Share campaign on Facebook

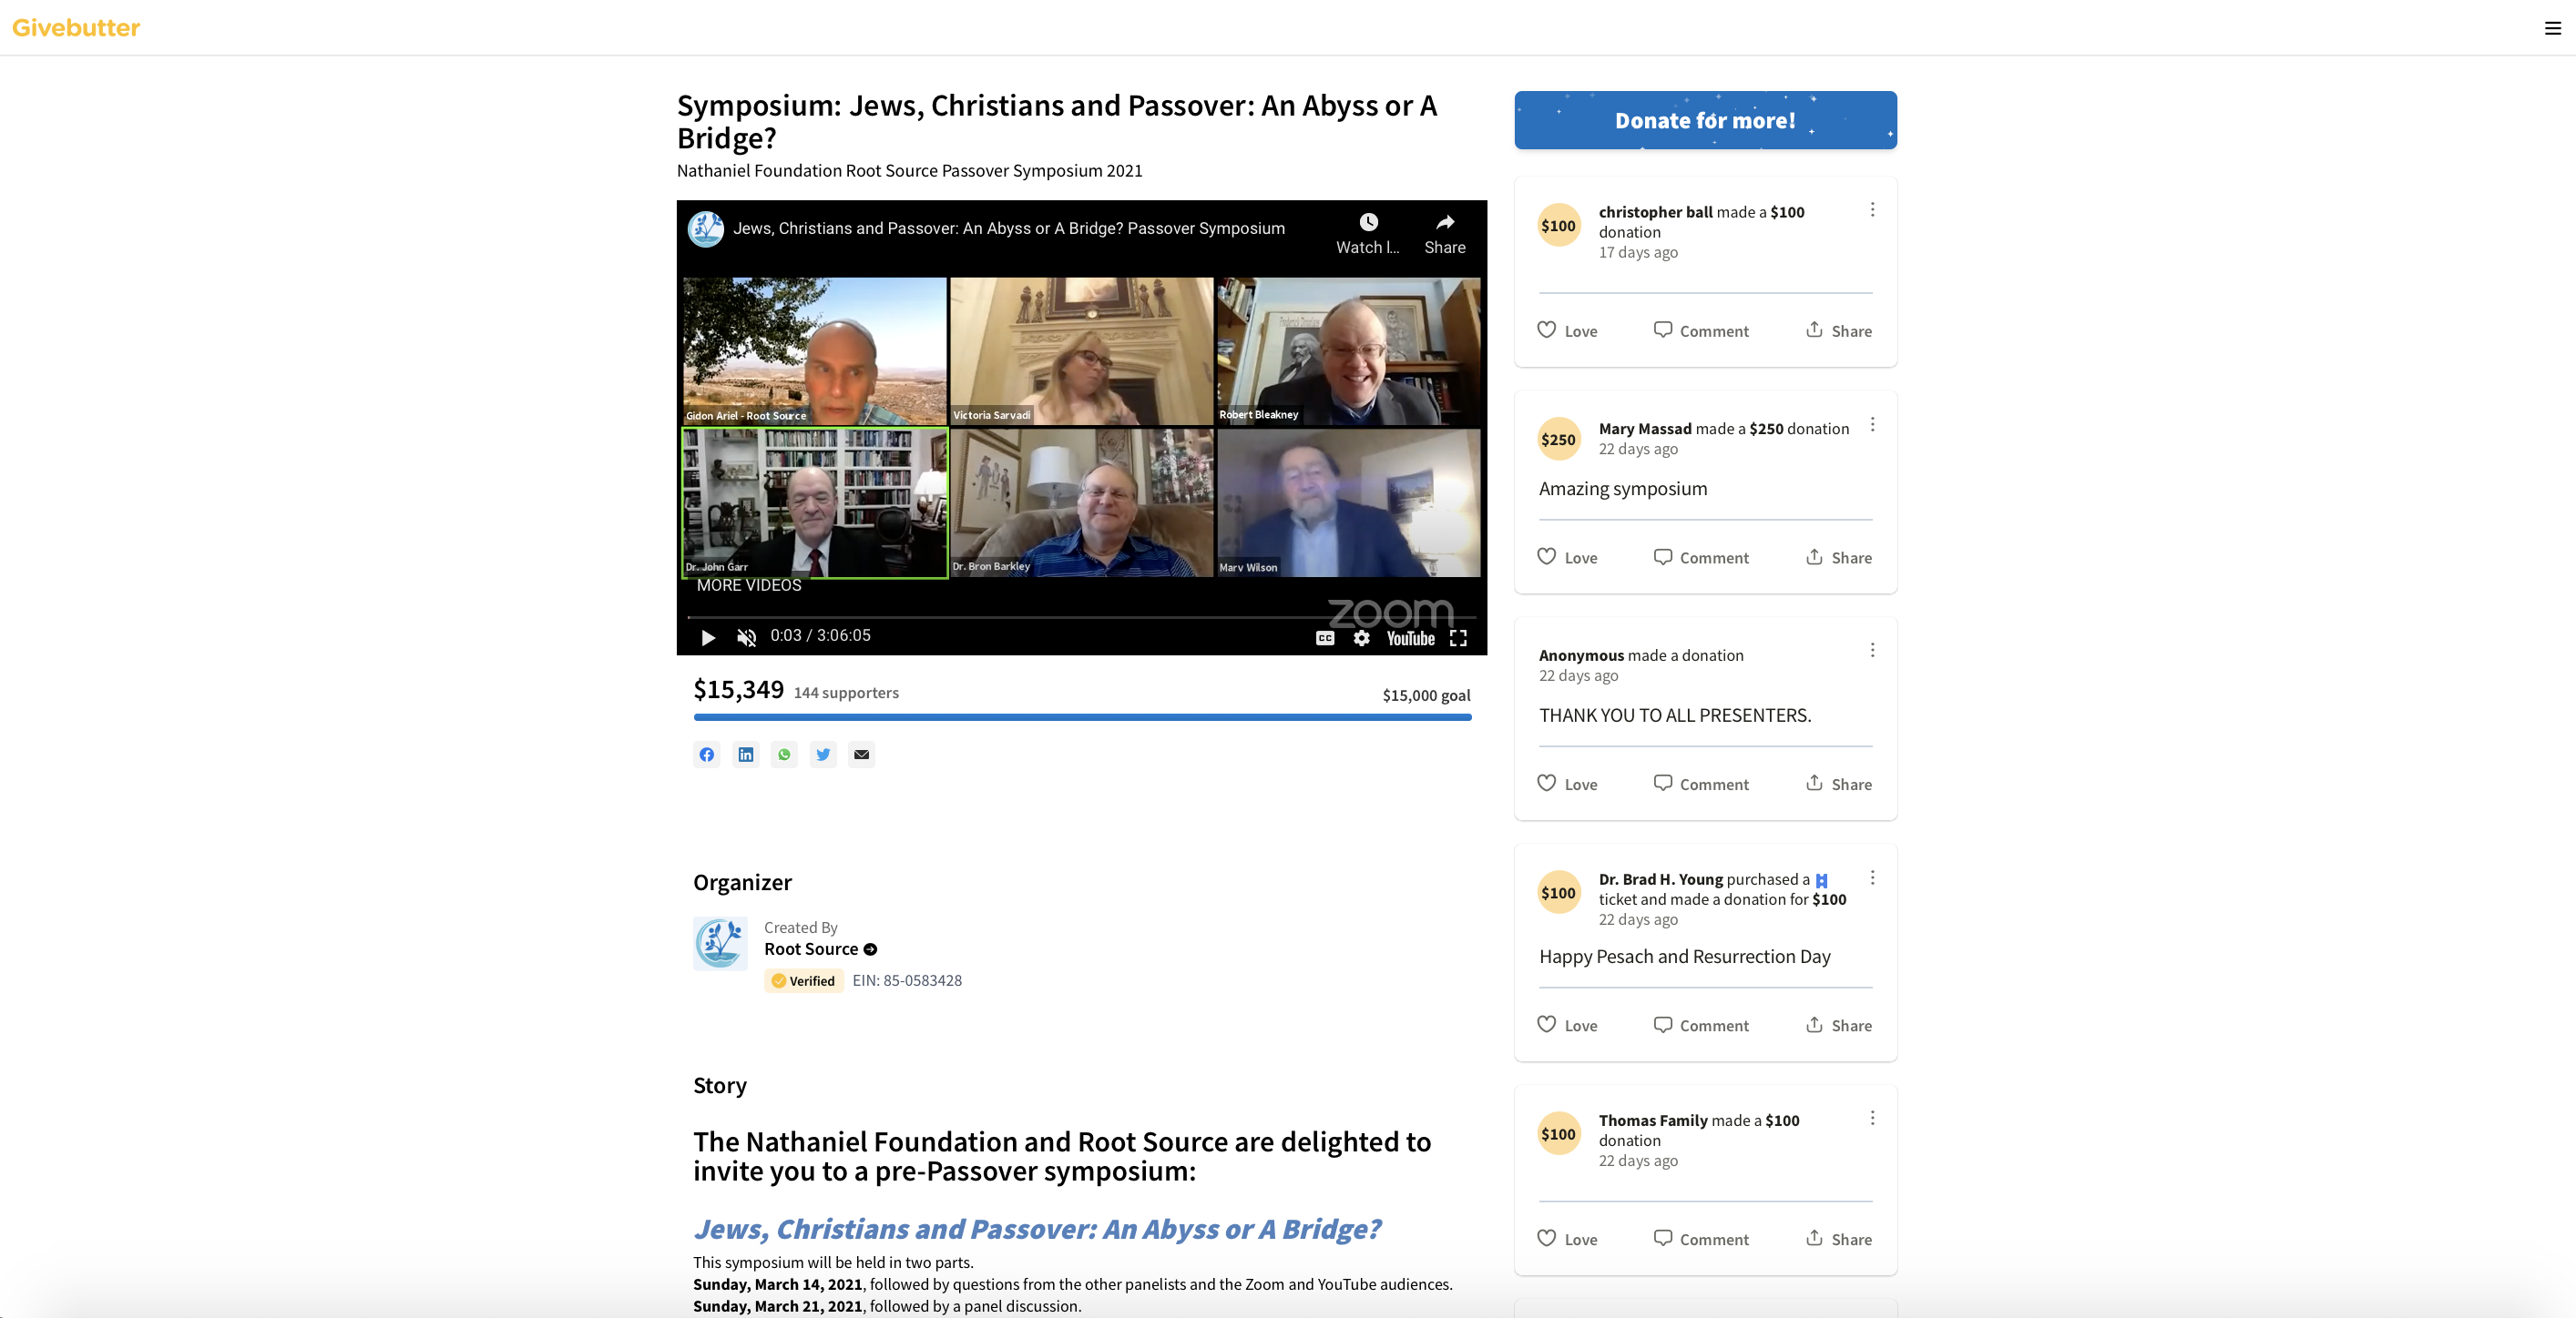tap(707, 755)
